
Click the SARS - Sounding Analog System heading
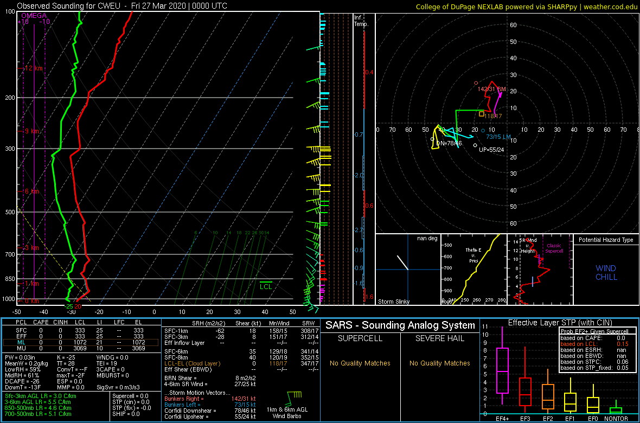click(x=400, y=326)
